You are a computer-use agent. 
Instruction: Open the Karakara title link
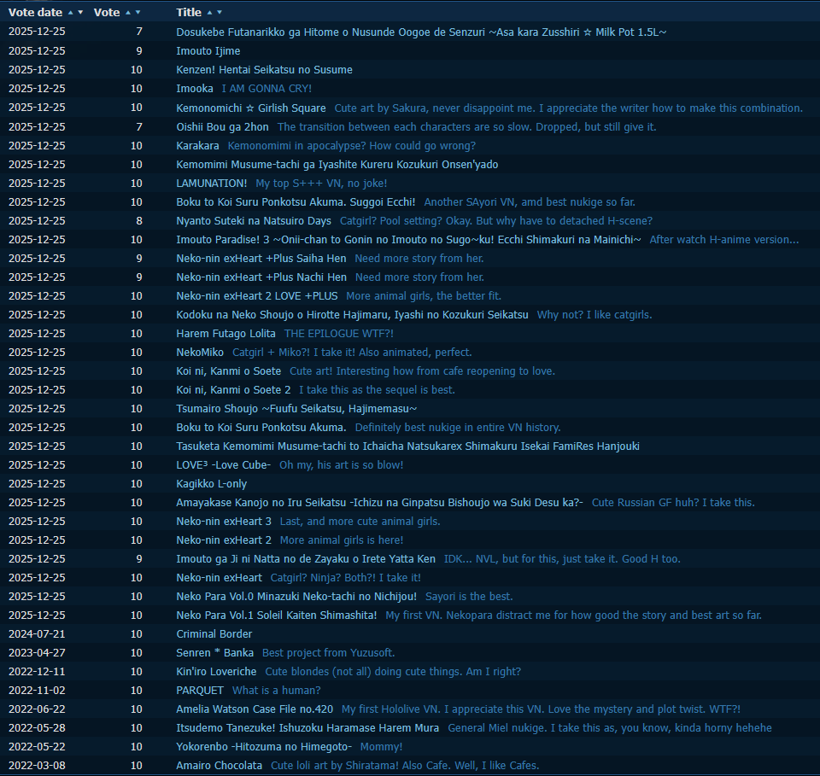click(x=197, y=145)
